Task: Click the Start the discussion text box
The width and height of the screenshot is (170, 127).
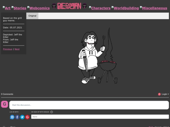Action: 89,105
